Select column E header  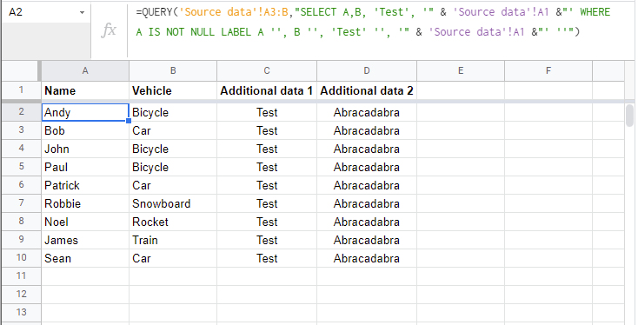click(461, 70)
